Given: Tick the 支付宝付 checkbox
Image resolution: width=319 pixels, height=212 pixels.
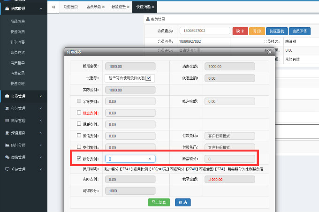Looking at the screenshot, I should tap(79, 147).
